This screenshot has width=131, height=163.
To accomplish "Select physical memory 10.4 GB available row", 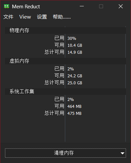I will (65, 45).
